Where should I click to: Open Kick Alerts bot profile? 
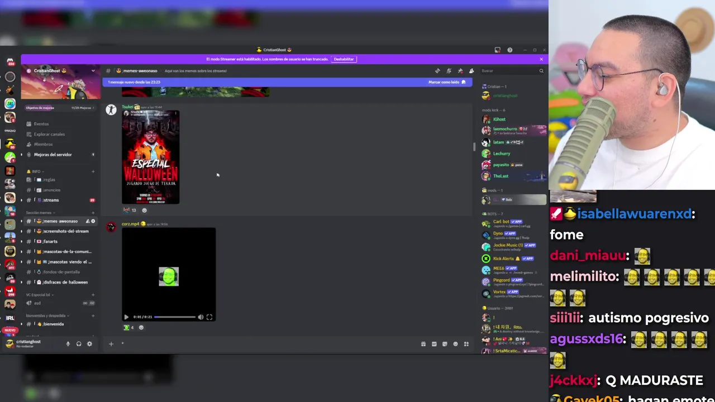513,259
